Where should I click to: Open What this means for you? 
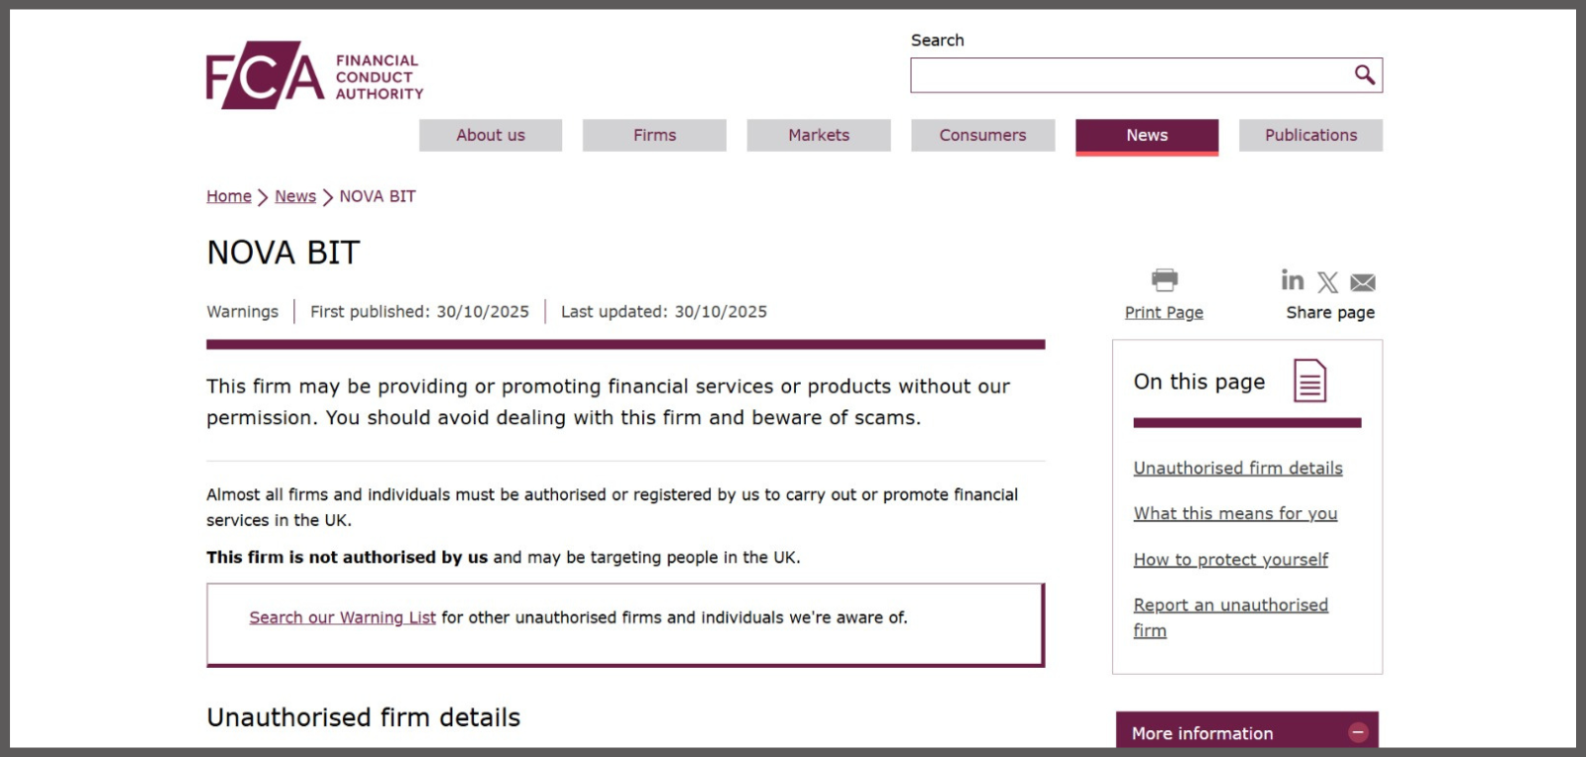pos(1235,513)
